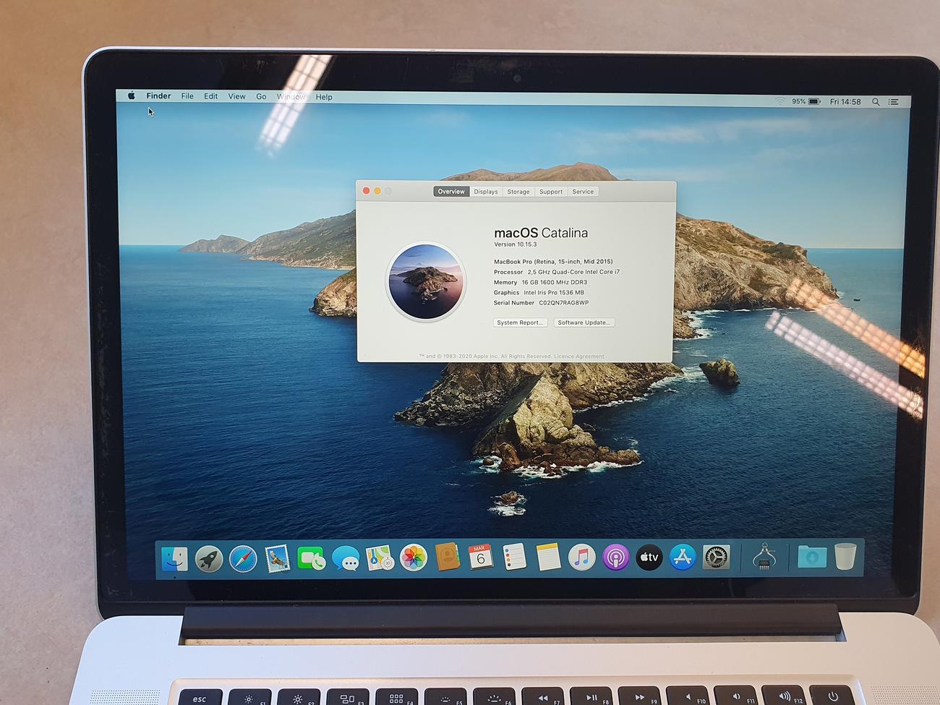
Task: Click the Wi-Fi status icon
Action: 779,101
